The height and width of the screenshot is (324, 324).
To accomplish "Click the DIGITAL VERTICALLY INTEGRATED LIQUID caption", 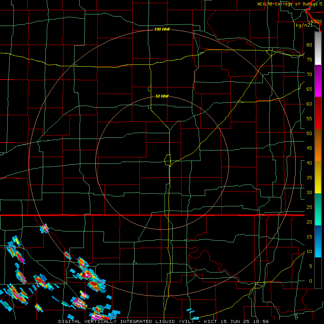I will [x=117, y=321].
